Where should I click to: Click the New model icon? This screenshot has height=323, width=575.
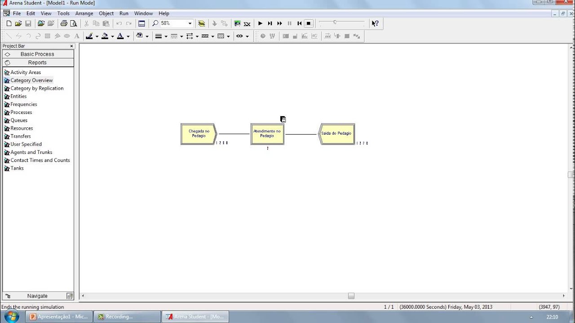click(9, 23)
